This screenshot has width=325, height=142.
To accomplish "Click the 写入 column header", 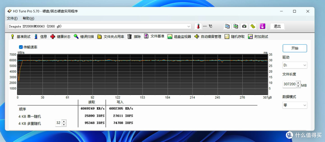I will (120, 102).
